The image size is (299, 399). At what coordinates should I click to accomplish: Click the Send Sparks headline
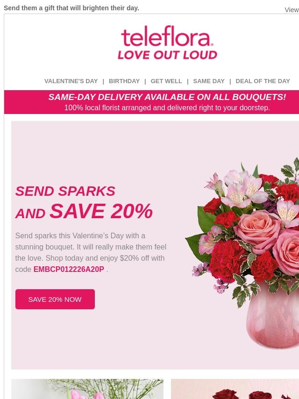[65, 191]
